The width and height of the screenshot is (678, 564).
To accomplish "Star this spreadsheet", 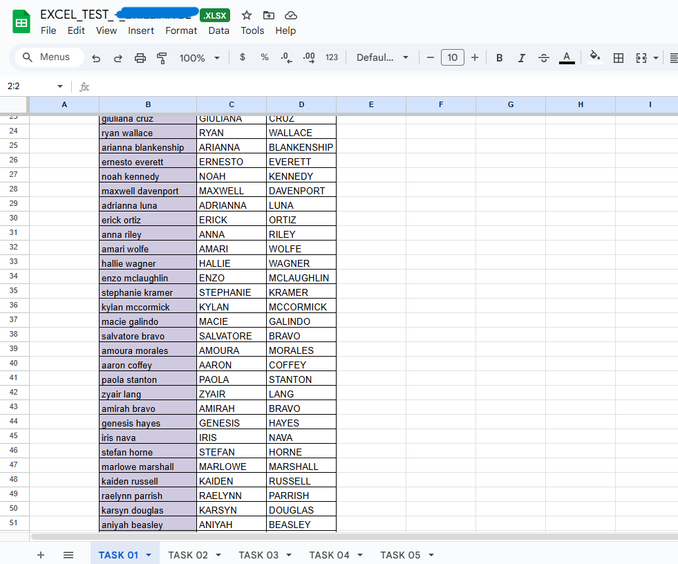I will 247,16.
